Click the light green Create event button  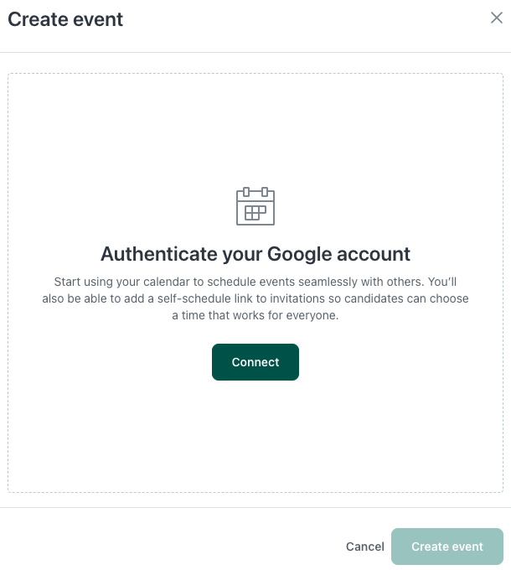tap(446, 547)
